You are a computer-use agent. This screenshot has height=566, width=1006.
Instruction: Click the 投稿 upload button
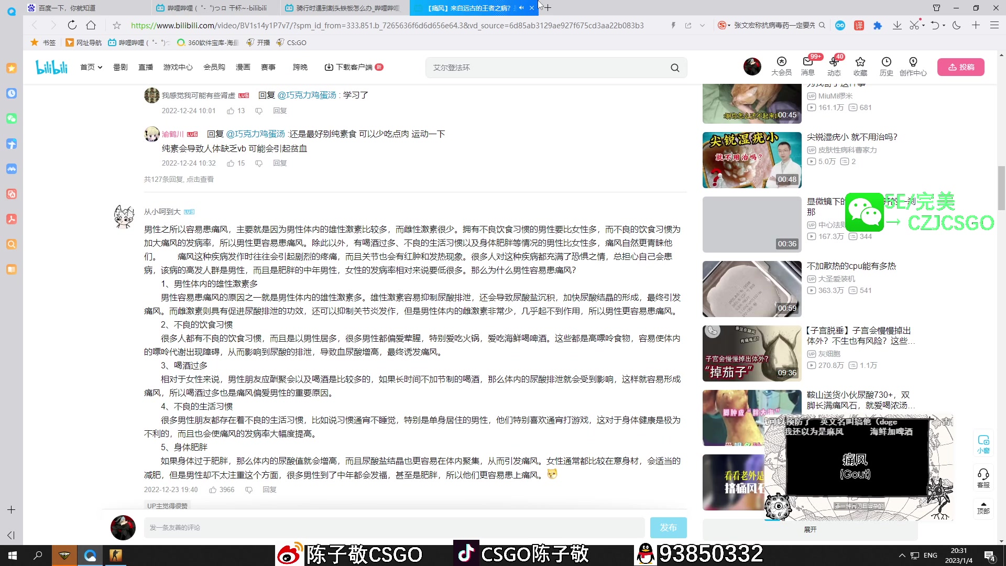pyautogui.click(x=960, y=67)
